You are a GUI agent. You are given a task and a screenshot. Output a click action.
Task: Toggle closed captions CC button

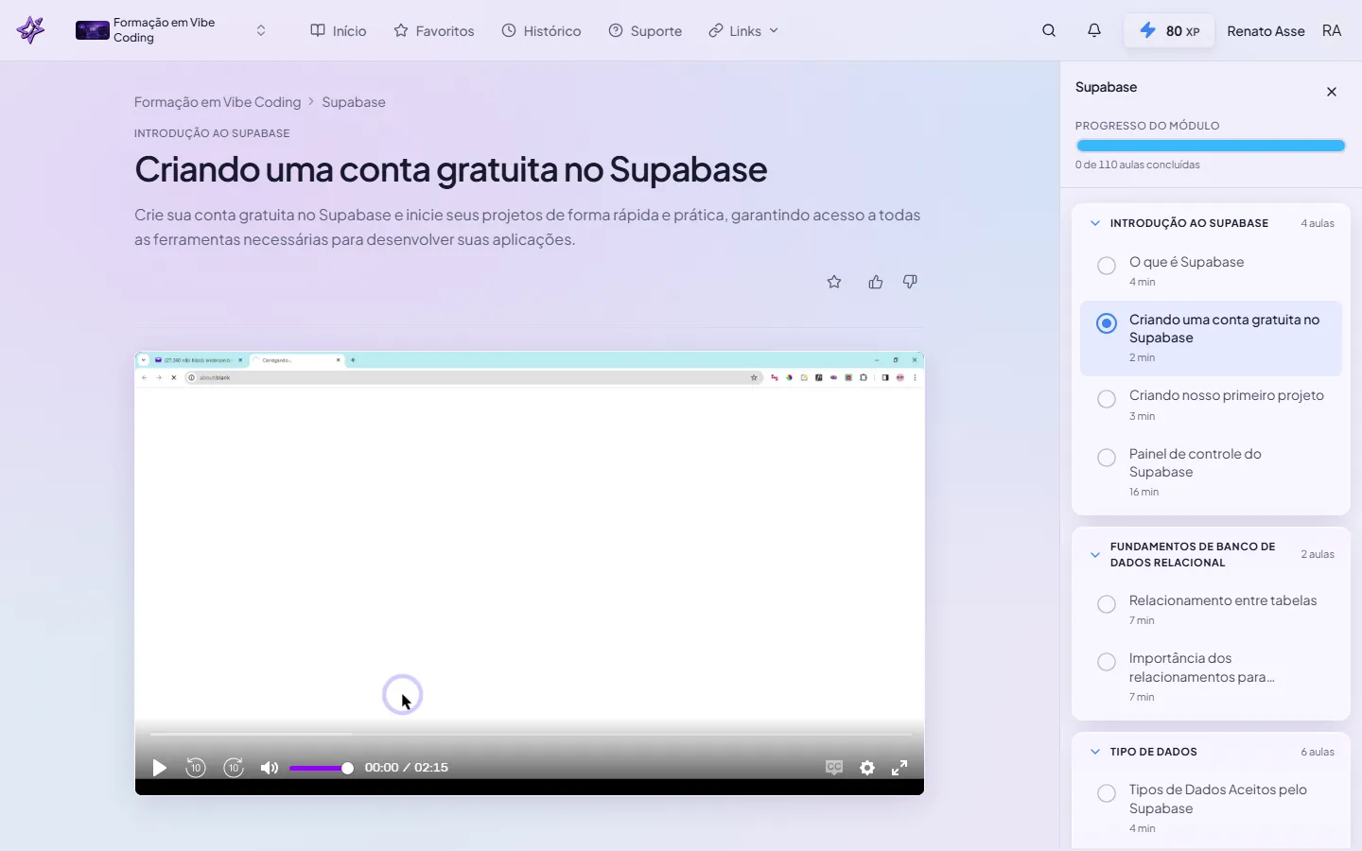coord(833,768)
